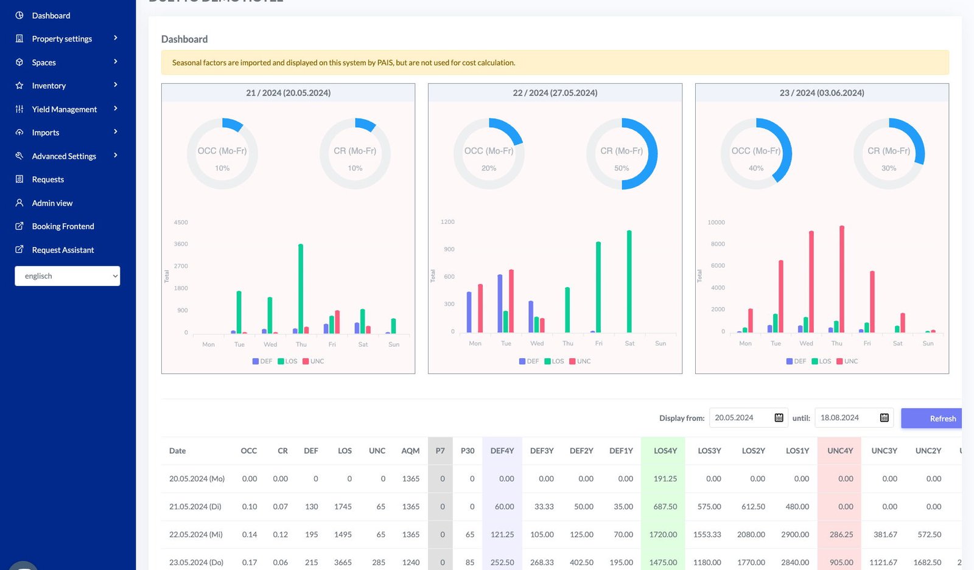Click the Spaces cube icon

point(19,62)
